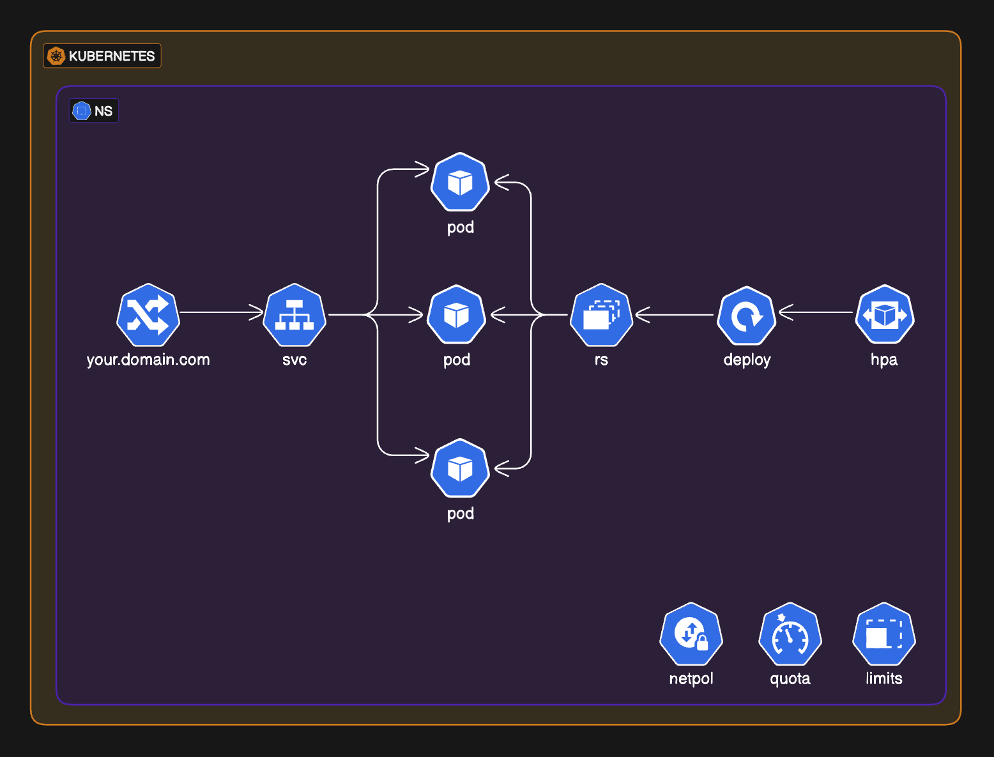Select the NS namespace label text
The width and height of the screenshot is (994, 757).
(103, 111)
